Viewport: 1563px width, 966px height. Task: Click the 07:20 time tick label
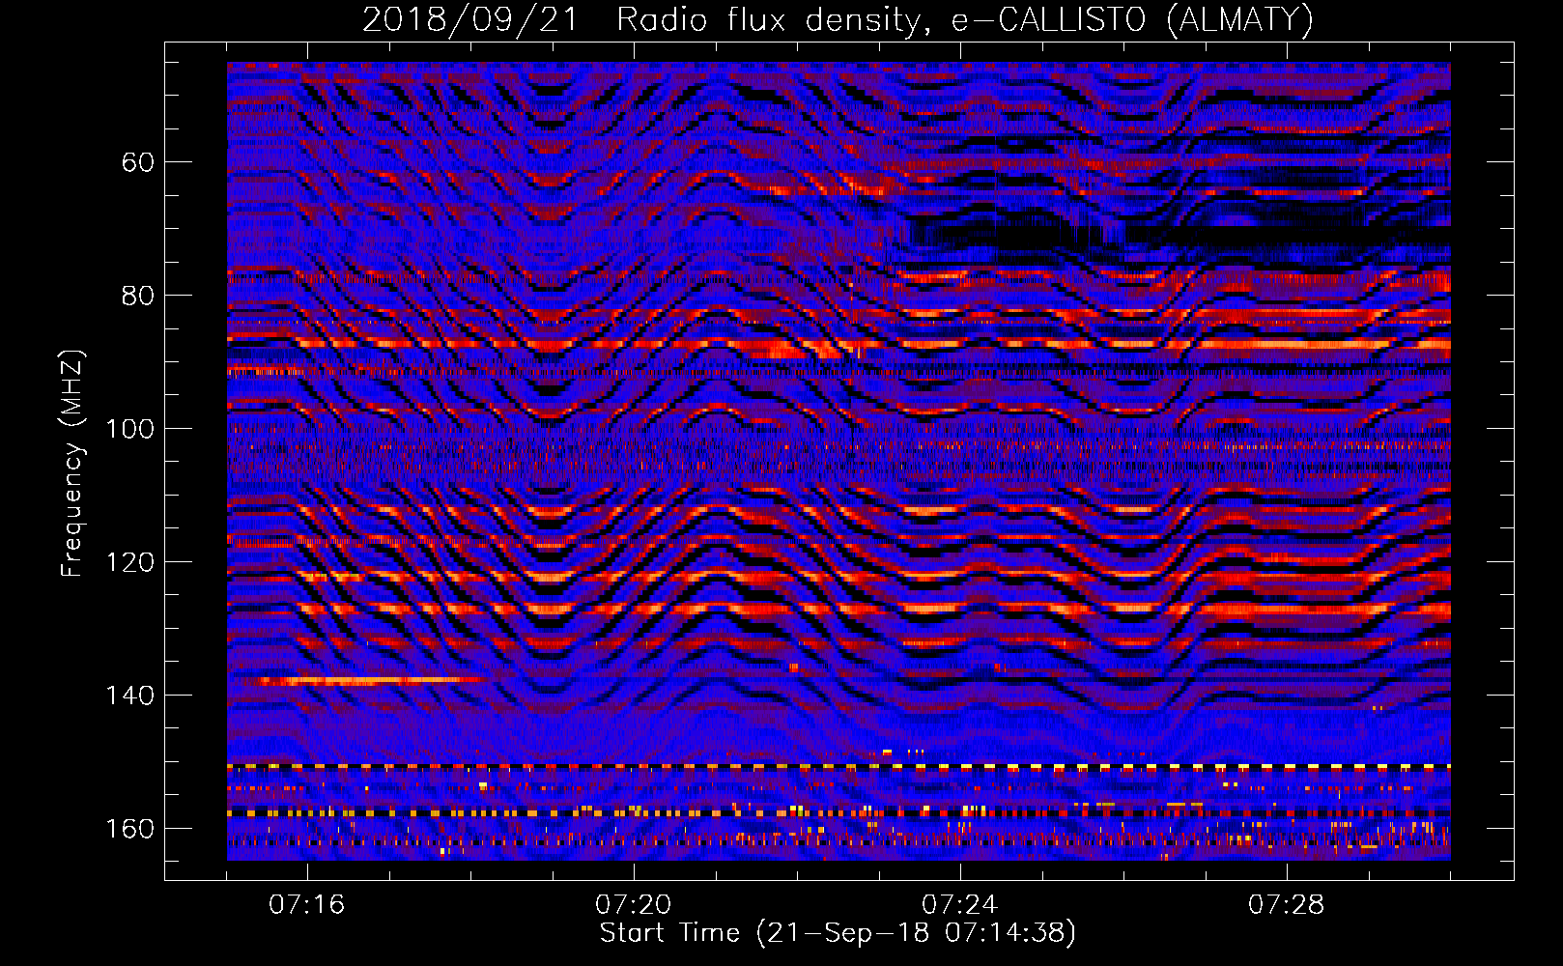click(x=634, y=905)
